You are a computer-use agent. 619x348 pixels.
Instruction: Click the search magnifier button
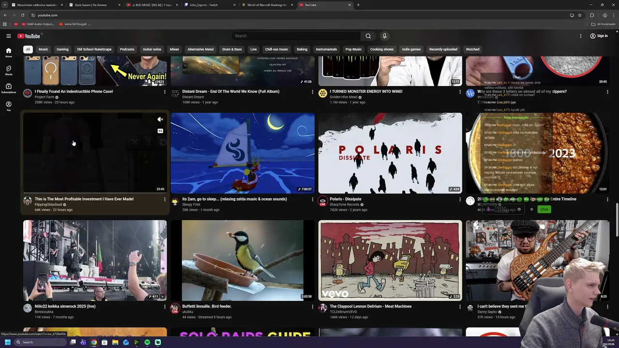[368, 36]
